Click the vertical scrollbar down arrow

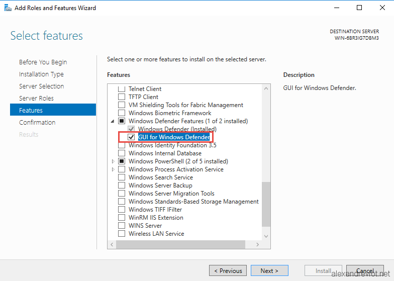[x=266, y=236]
